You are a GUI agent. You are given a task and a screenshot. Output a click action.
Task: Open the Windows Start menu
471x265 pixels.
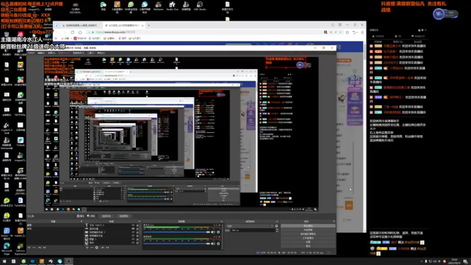pyautogui.click(x=4, y=261)
